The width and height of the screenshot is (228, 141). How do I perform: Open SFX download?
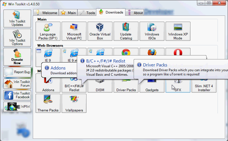click(178, 86)
